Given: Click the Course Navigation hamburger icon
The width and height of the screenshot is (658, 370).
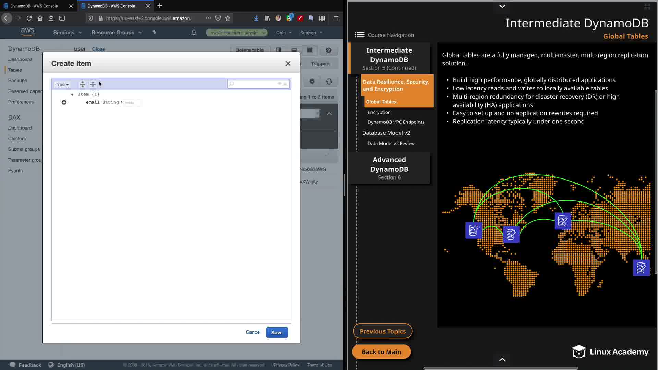Looking at the screenshot, I should click(359, 35).
